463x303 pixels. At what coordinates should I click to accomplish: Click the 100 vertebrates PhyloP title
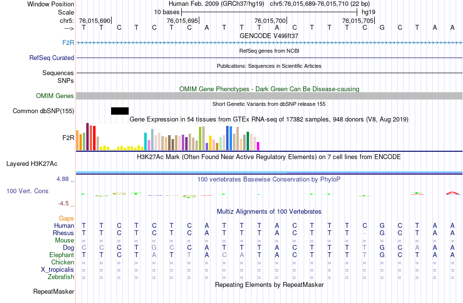coord(269,179)
